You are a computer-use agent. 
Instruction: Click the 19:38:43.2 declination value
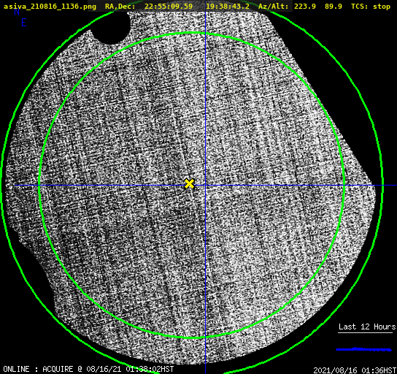pos(228,7)
